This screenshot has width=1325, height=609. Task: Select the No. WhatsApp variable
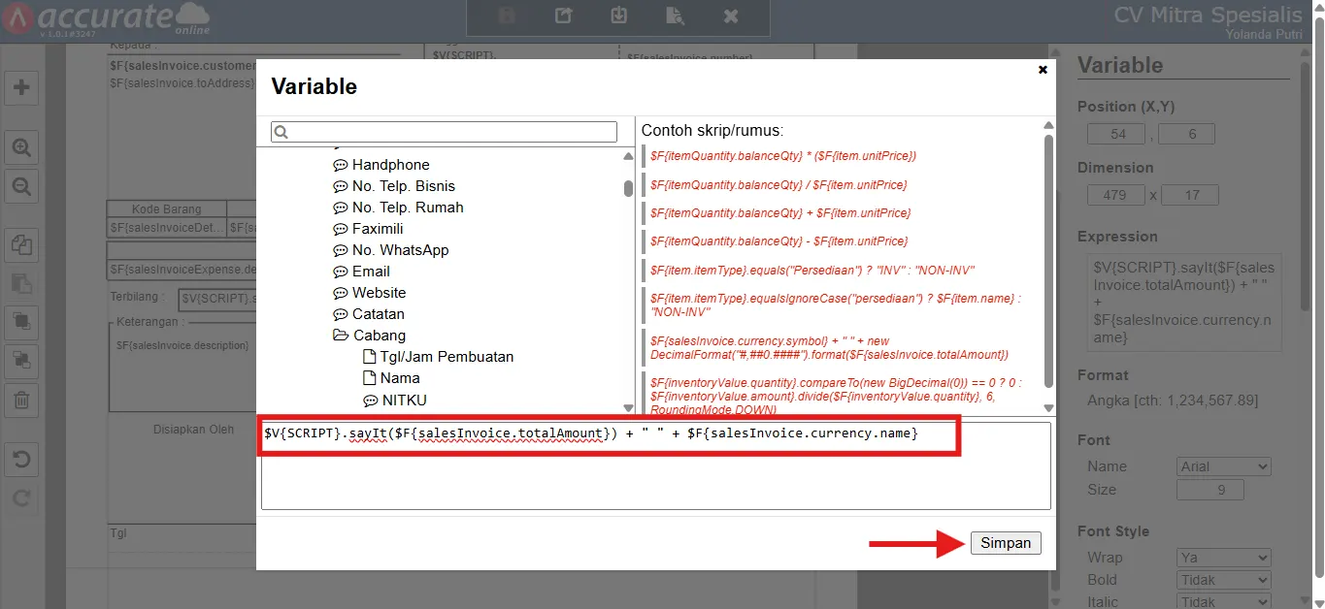tap(400, 250)
